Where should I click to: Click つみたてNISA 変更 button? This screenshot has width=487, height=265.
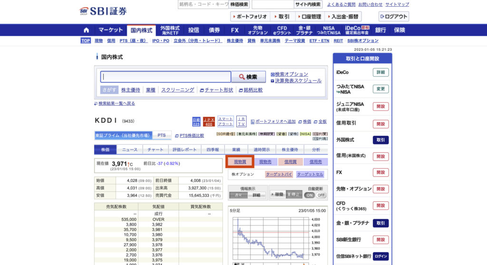[380, 89]
